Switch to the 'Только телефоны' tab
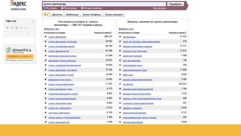This screenshot has width=241, height=136. [92, 15]
